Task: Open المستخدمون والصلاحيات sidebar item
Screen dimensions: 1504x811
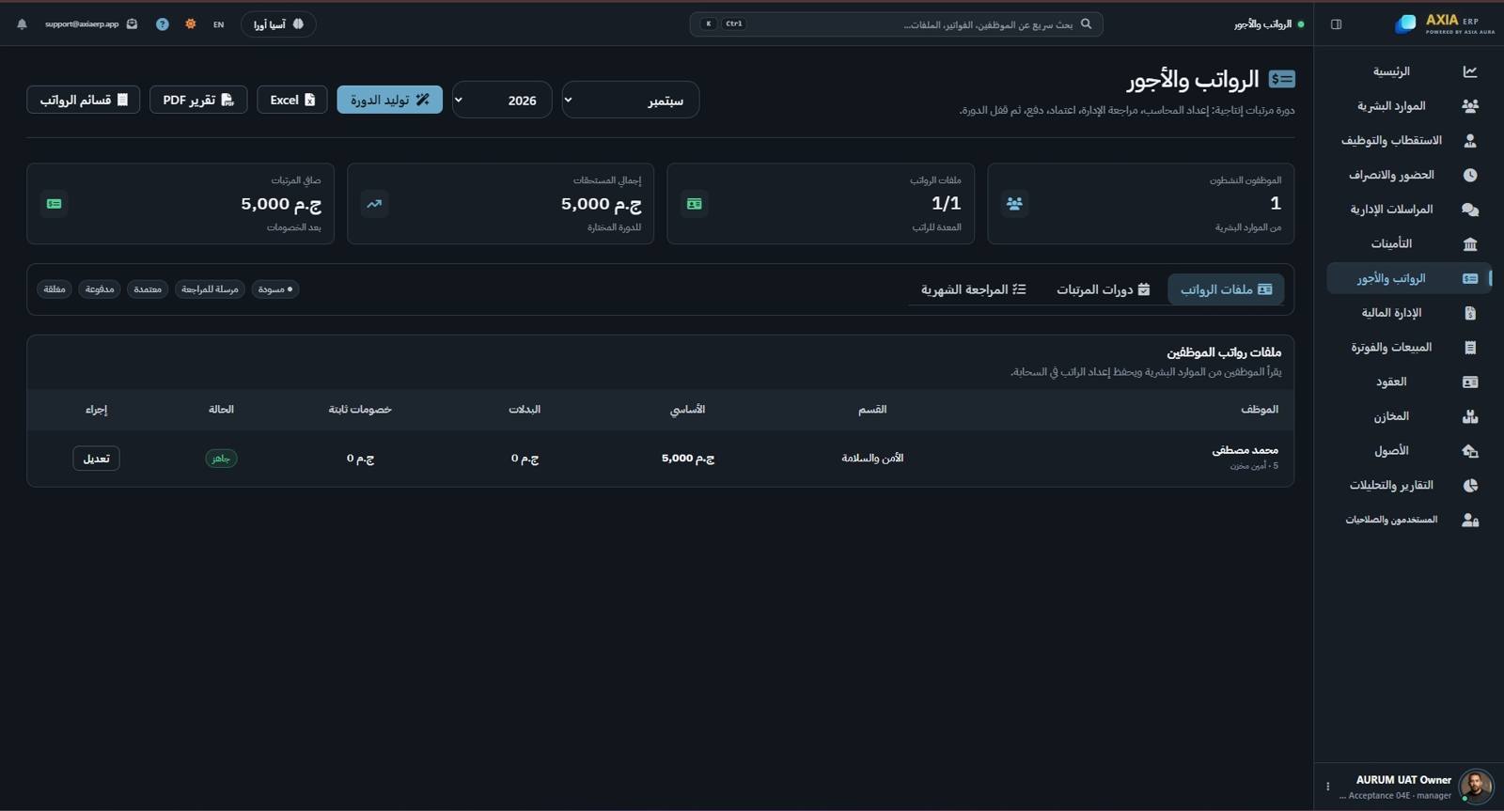Action: click(x=1409, y=520)
